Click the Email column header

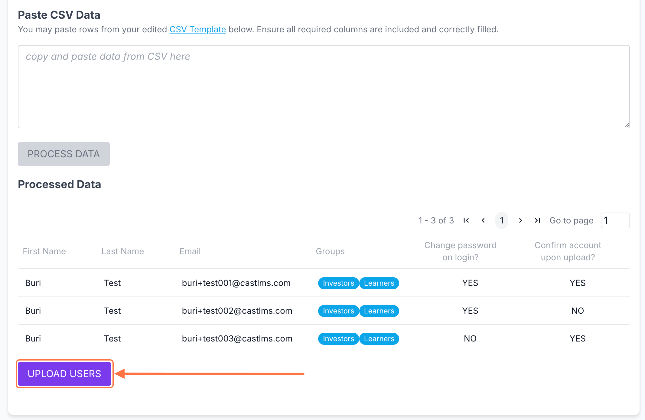click(190, 251)
